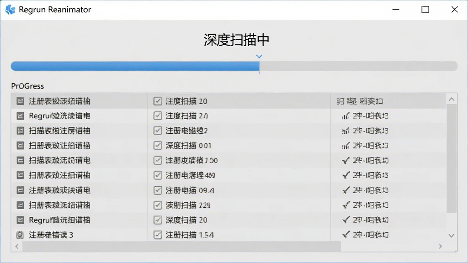Click the blue chevron above the progress bar
Viewport: 468px width, 263px height.
259,56
